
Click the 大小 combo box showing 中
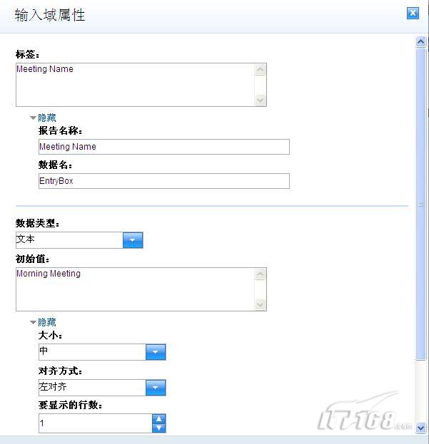pyautogui.click(x=102, y=352)
